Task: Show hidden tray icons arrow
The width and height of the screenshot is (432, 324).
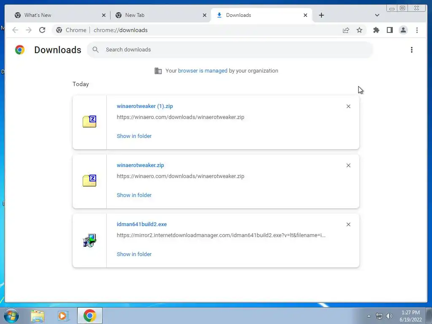Action: (x=369, y=316)
